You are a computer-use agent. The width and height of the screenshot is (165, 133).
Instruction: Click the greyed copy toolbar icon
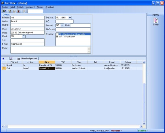[24, 11]
